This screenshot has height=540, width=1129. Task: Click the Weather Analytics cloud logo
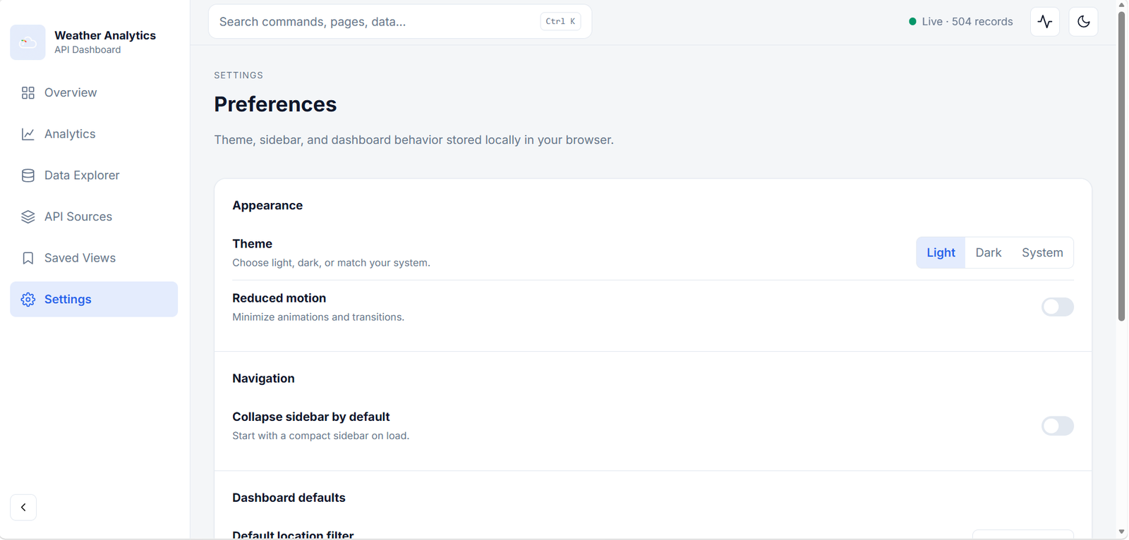point(28,42)
